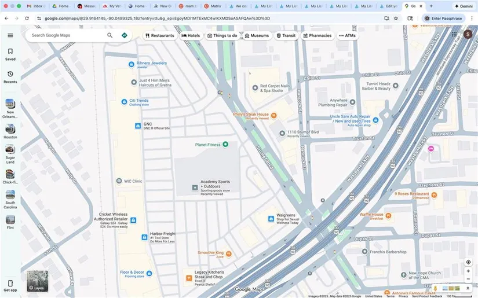Open the Recents panel
478x298 pixels.
10,76
